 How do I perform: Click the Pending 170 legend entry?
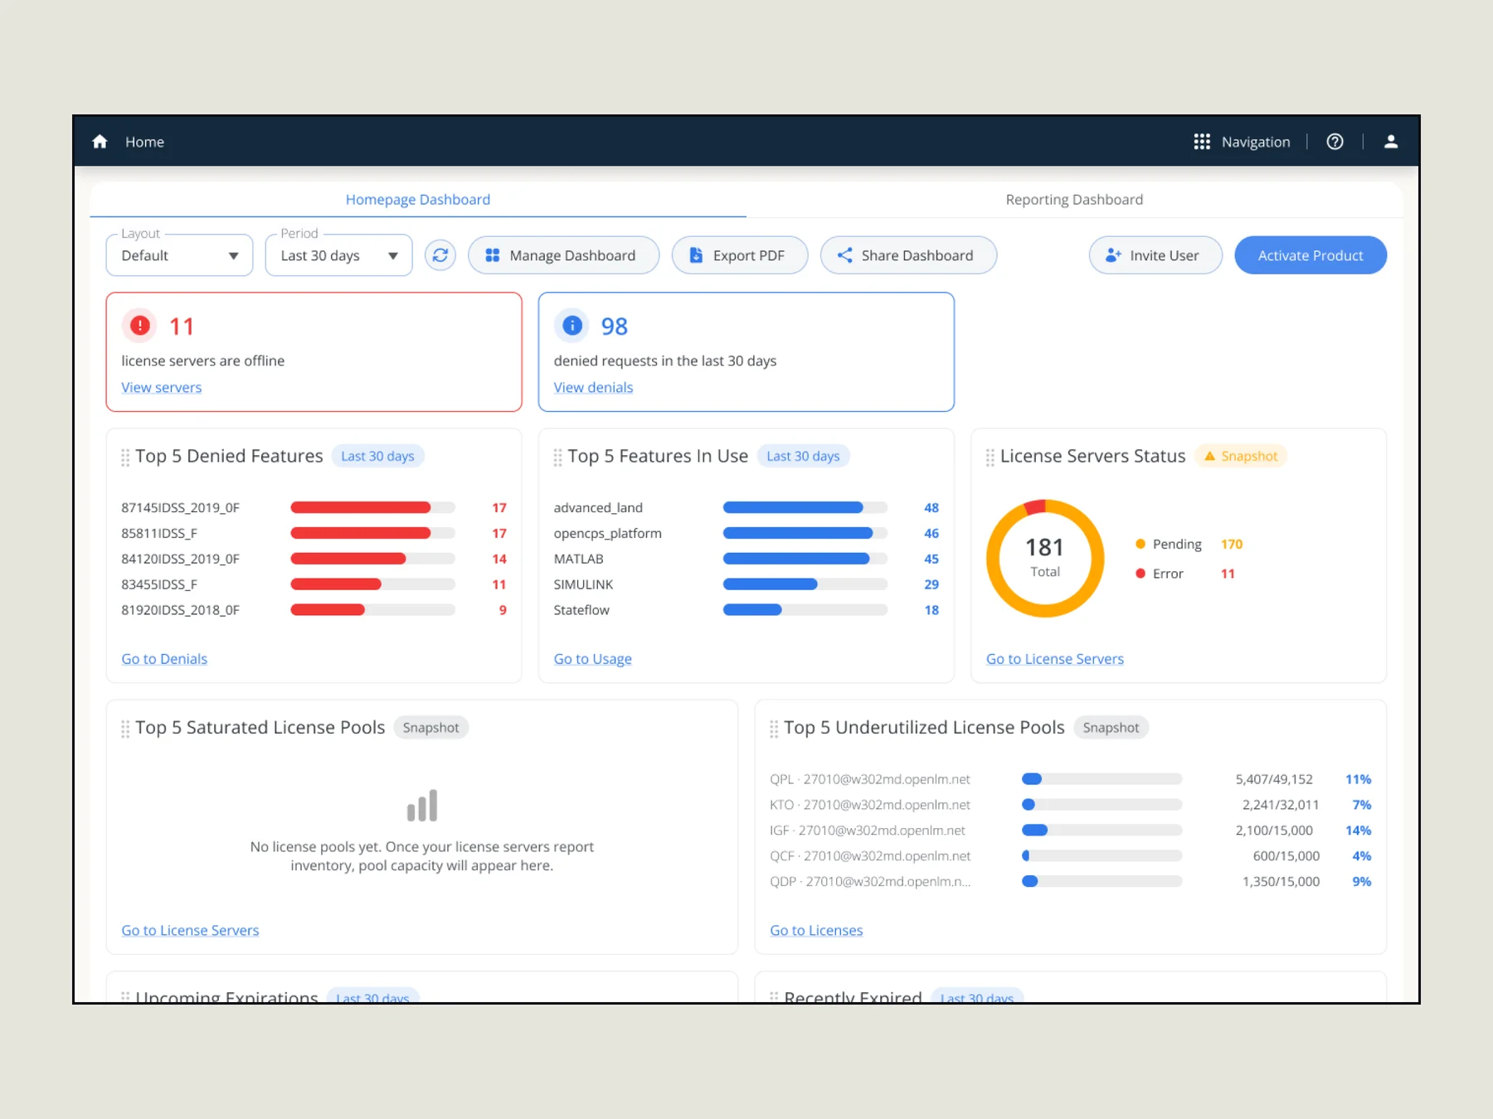[x=1189, y=544]
